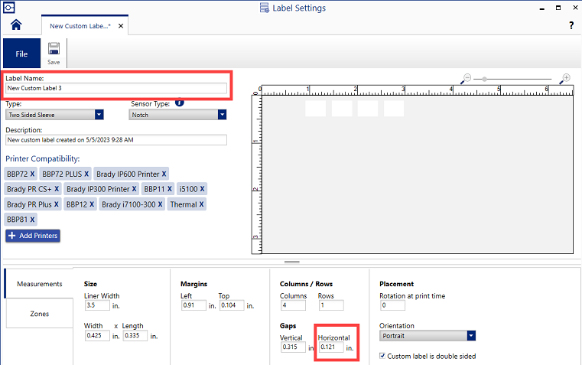The height and width of the screenshot is (365, 582).
Task: Click the zoom out minus icon
Action: click(x=467, y=78)
